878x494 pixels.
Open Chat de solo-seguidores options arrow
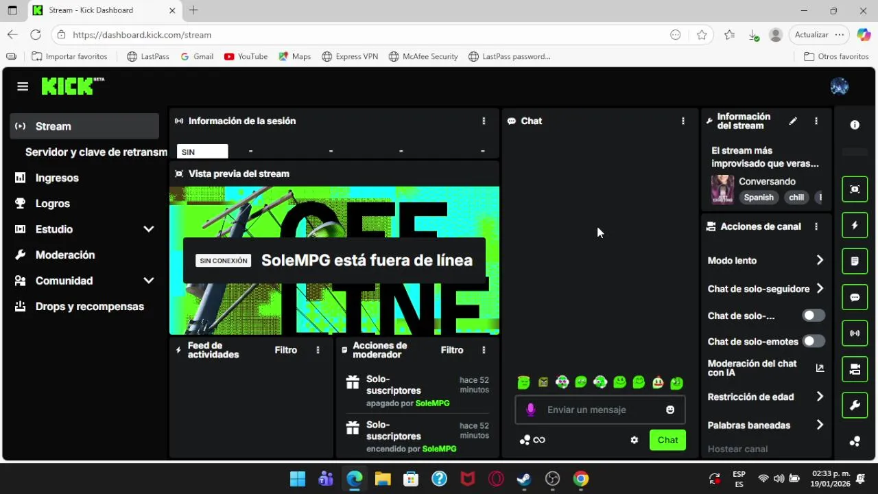pos(820,289)
